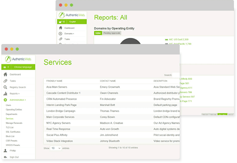Click the Administration gear icon
This screenshot has width=237, height=163.
[x=5, y=100]
